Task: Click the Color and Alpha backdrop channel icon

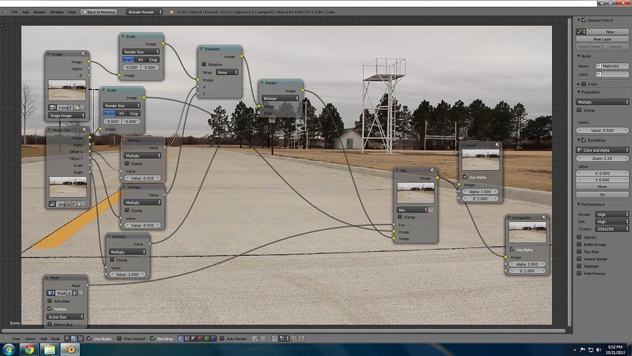Action: 181,339
